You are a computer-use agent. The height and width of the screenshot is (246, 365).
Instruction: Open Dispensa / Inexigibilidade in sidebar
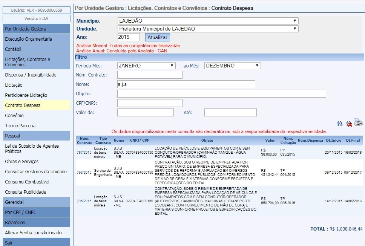(31, 75)
